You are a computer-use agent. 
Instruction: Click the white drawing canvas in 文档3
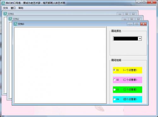coord(60,65)
